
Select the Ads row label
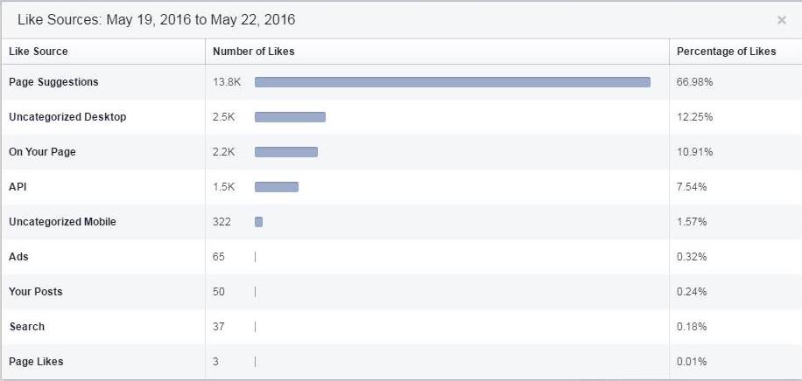pos(18,257)
